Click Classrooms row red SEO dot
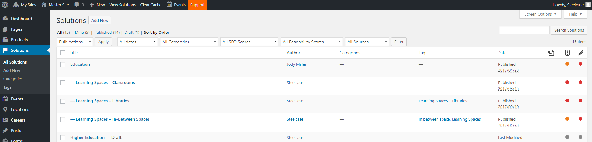This screenshot has height=142, width=592. (x=567, y=82)
